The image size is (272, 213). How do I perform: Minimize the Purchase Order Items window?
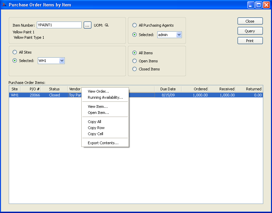point(251,5)
